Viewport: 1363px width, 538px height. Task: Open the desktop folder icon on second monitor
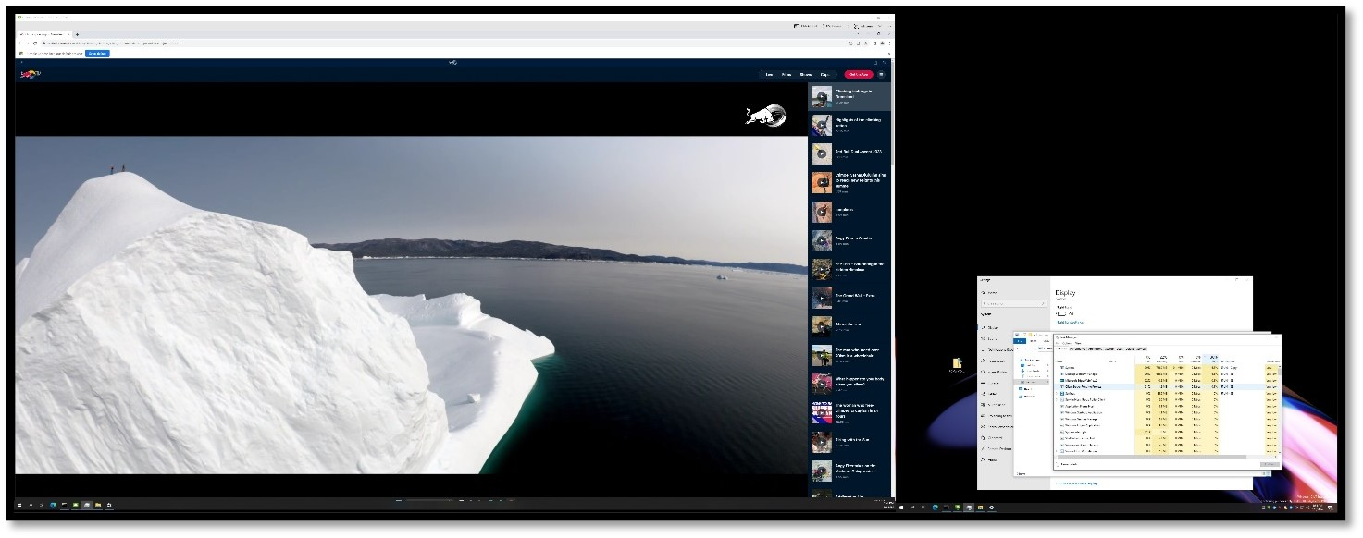(958, 363)
